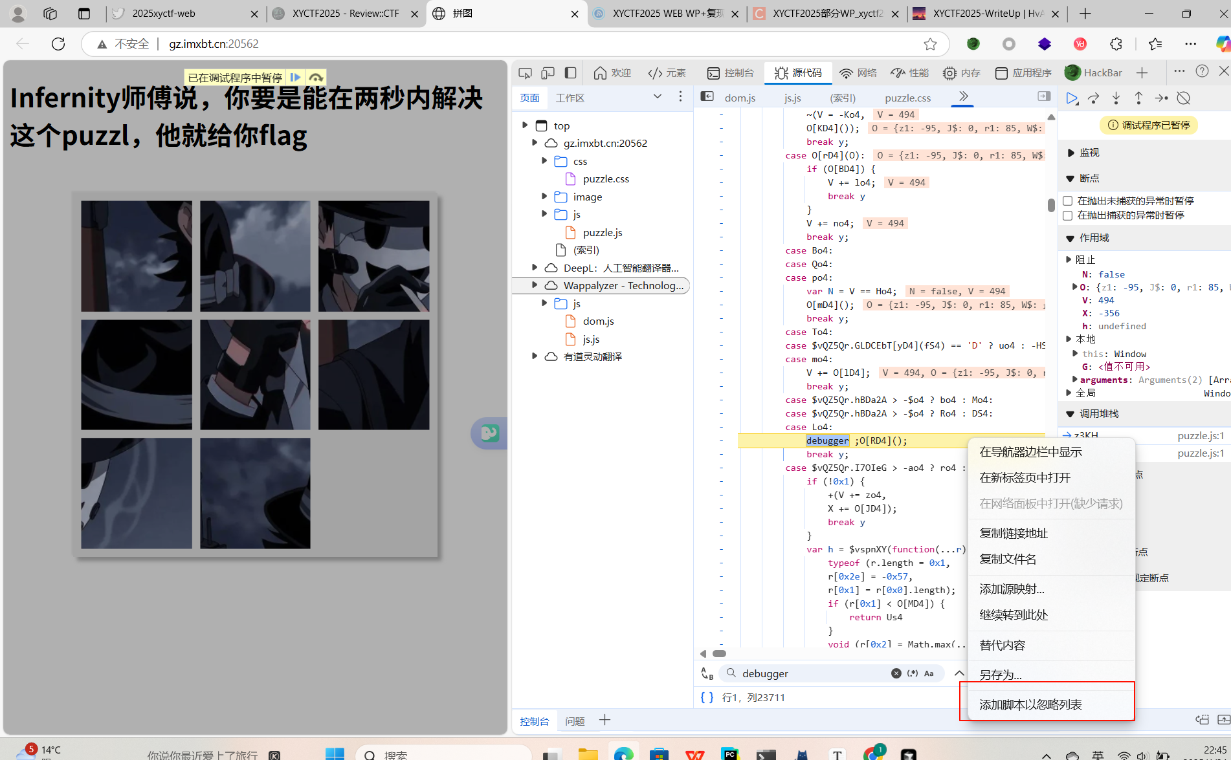Refresh the page
Viewport: 1231px width, 760px height.
(x=58, y=43)
